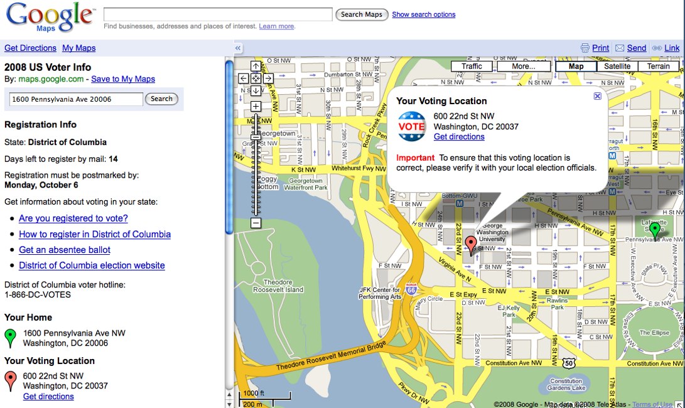This screenshot has height=408, width=685.
Task: Zoom in with the plus button
Action: click(x=256, y=106)
